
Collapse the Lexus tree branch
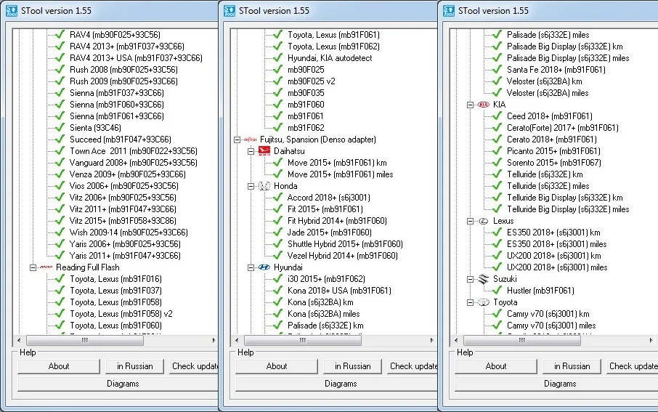(x=471, y=221)
